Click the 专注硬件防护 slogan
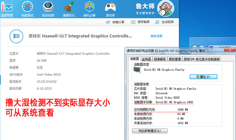This screenshot has width=236, height=140. click(x=145, y=13)
